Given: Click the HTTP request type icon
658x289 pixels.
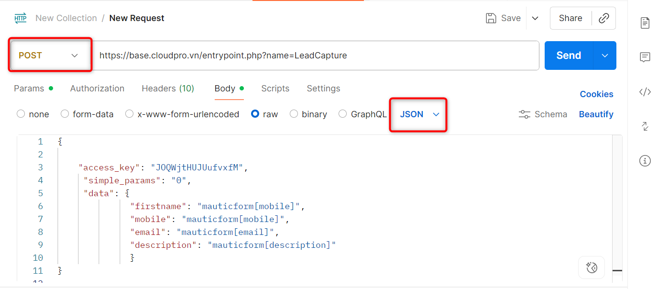Looking at the screenshot, I should (x=21, y=18).
